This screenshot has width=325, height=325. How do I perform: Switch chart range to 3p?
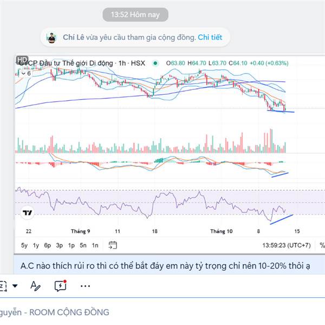(x=60, y=245)
